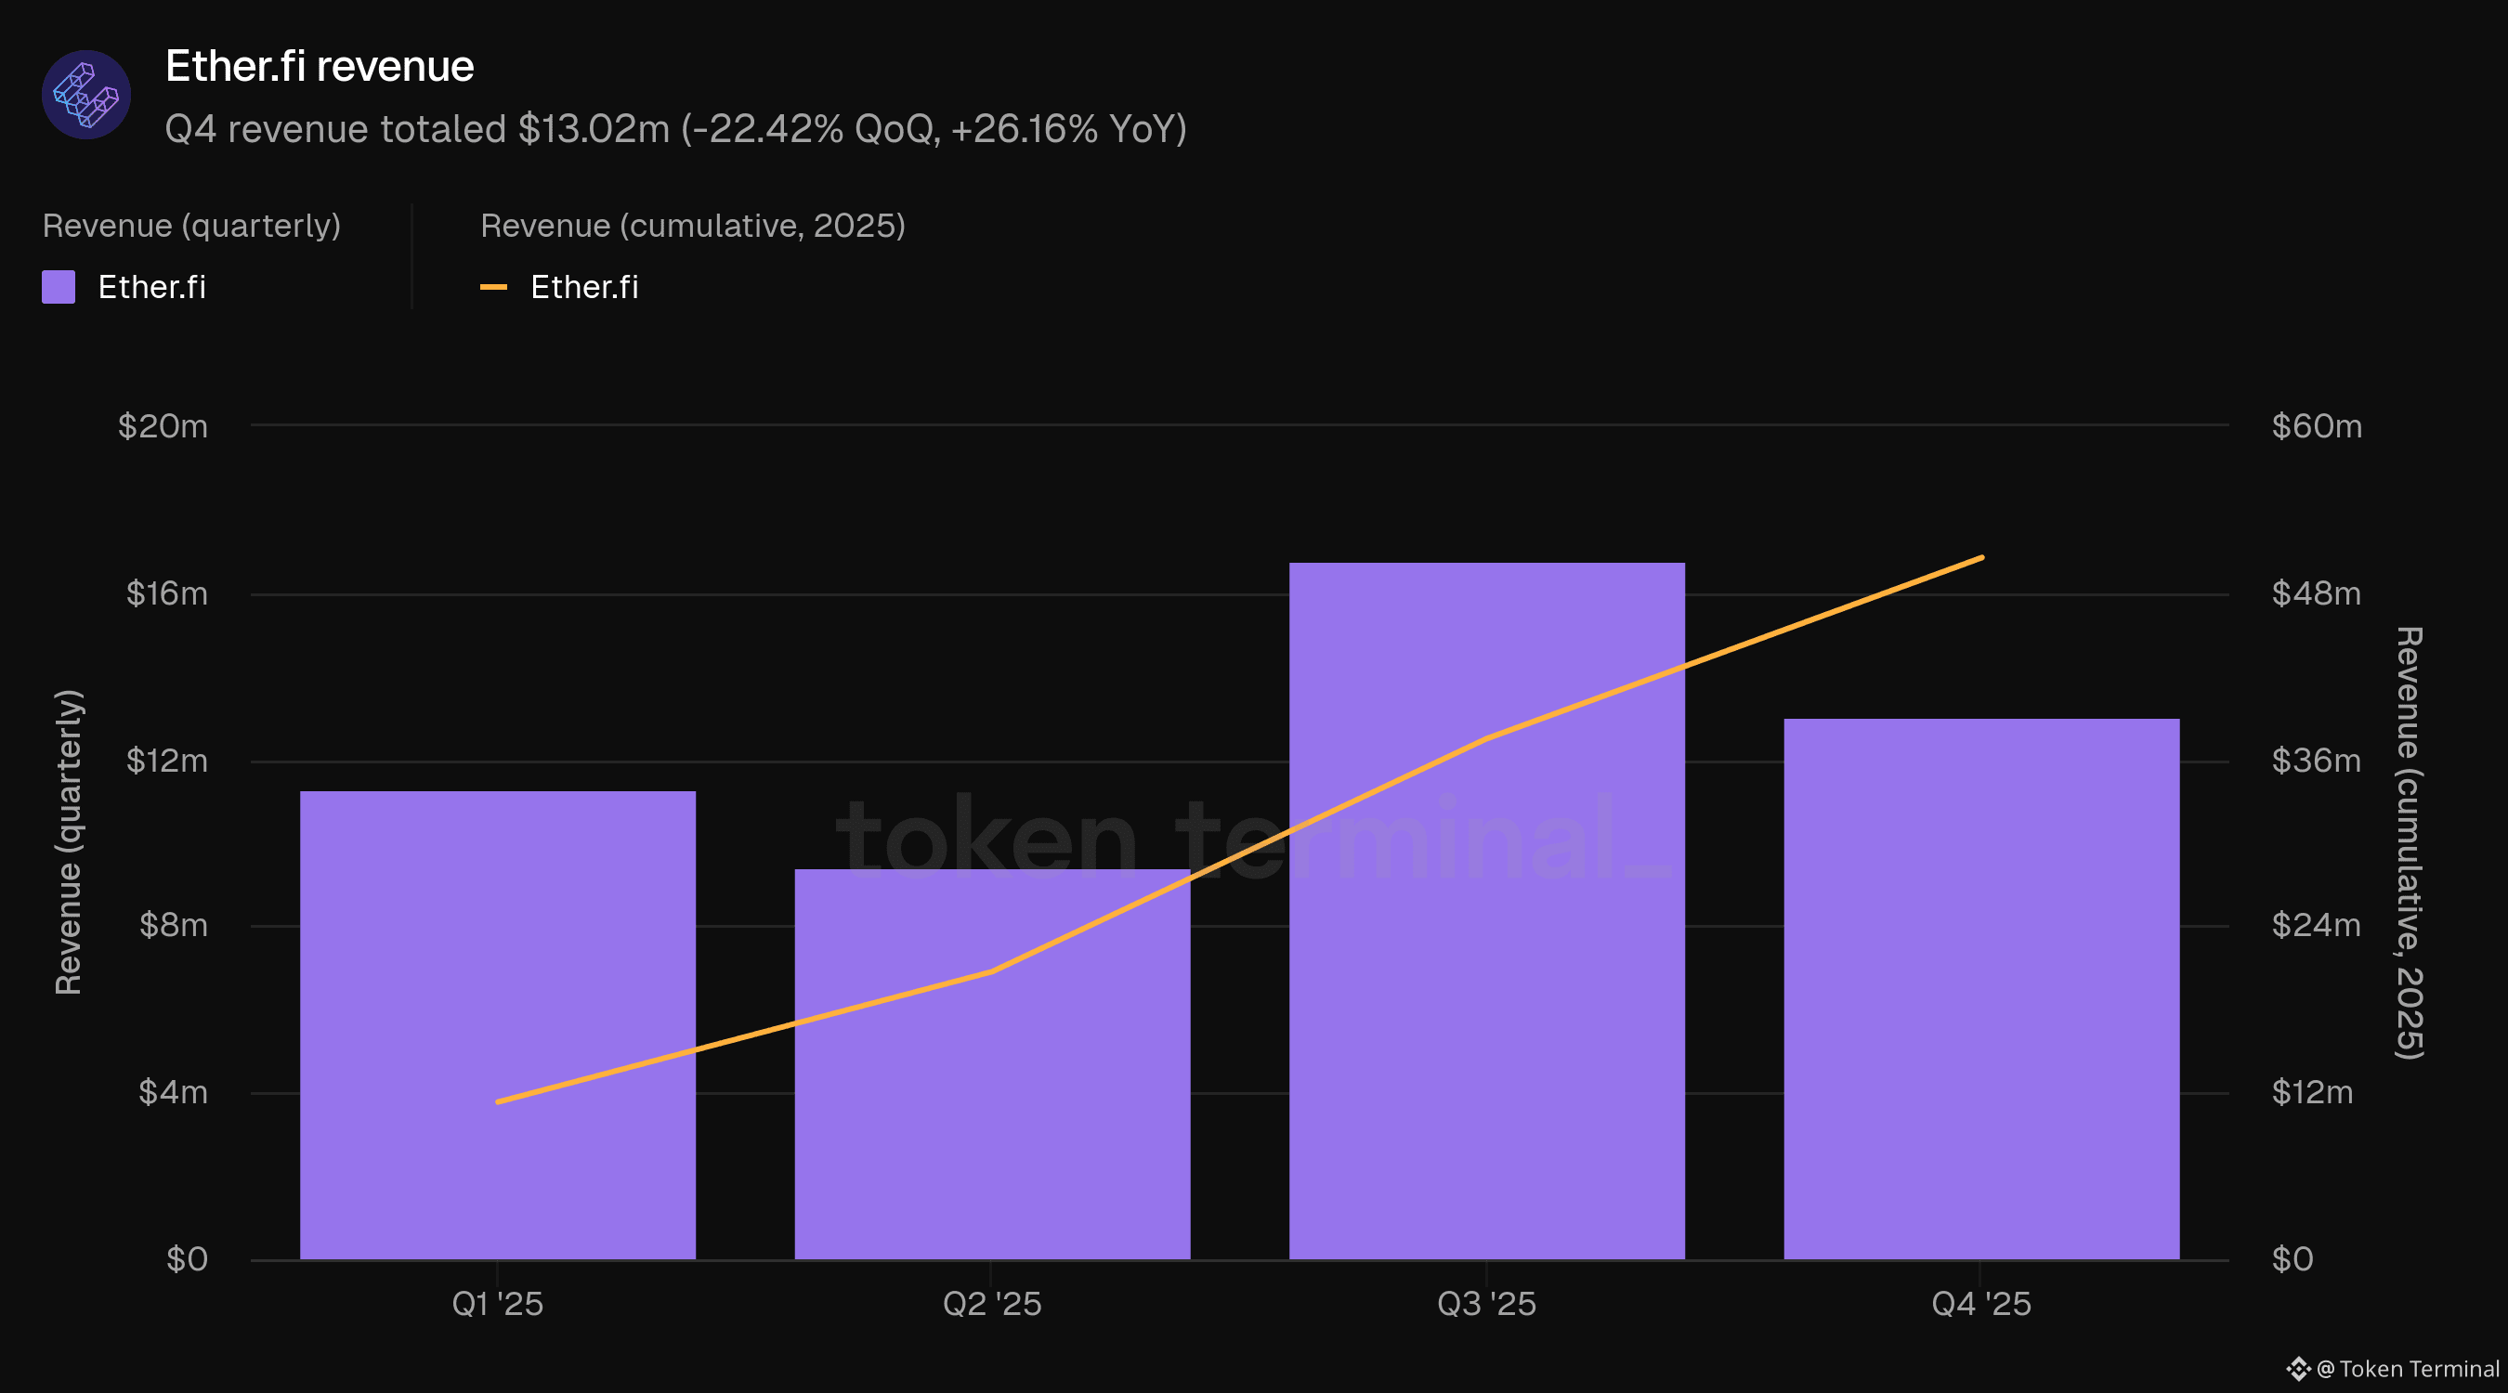Screen dimensions: 2508x1393
Task: Click the Q4 '25 x-axis label
Action: [x=1981, y=1304]
